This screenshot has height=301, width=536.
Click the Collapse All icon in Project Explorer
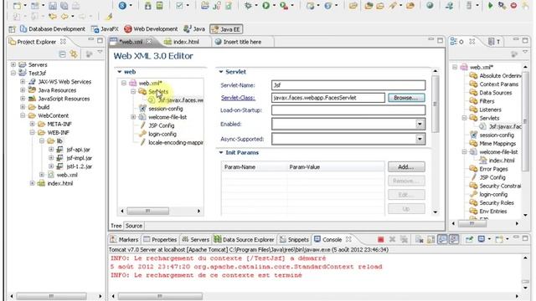pos(62,54)
